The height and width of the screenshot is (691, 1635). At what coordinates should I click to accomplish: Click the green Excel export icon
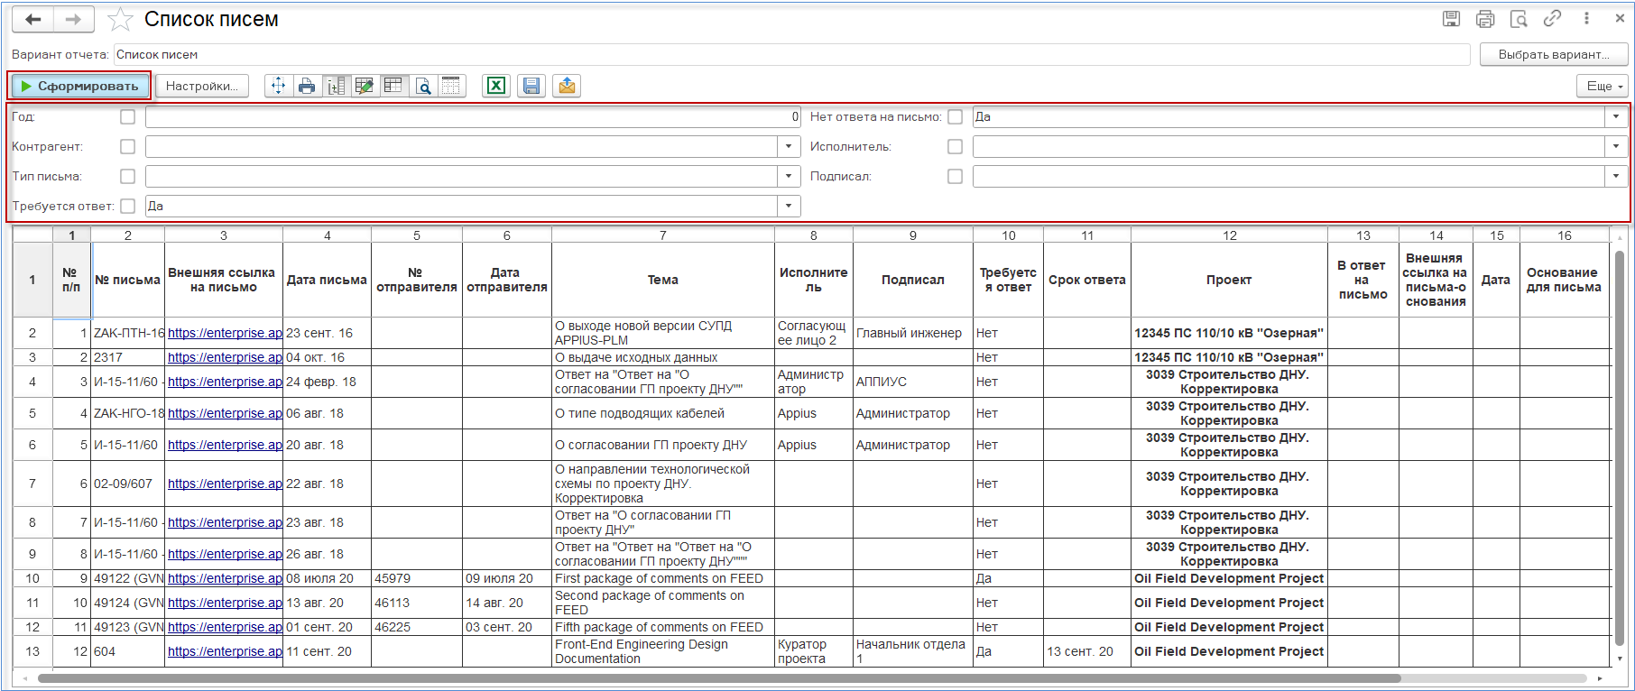point(495,86)
